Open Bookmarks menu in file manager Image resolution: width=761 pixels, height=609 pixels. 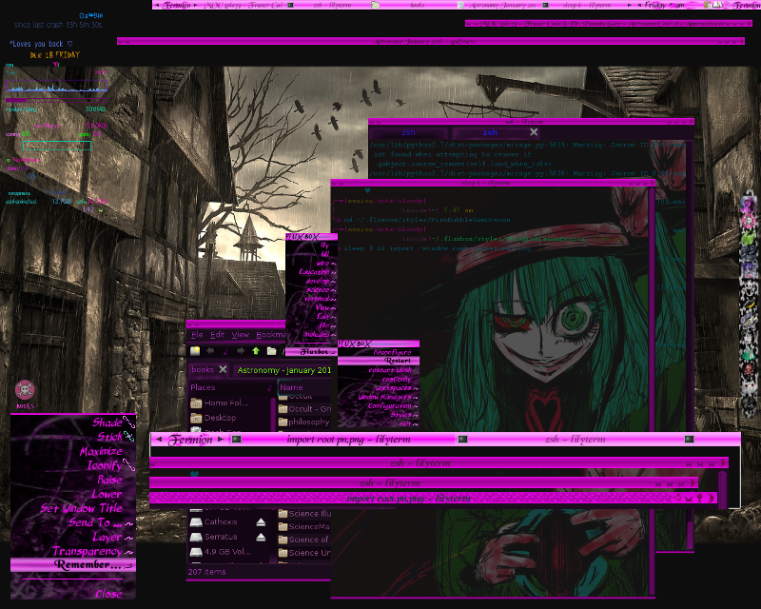(x=271, y=335)
